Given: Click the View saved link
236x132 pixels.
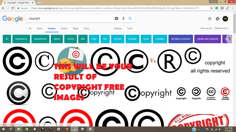Looking at the screenshot, I should 206,28.
